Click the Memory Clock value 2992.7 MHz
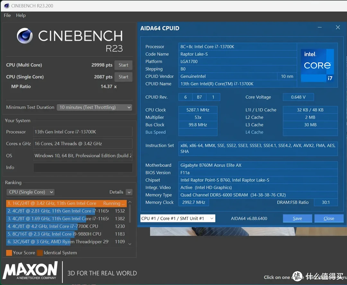This screenshot has height=285, width=347. click(194, 202)
